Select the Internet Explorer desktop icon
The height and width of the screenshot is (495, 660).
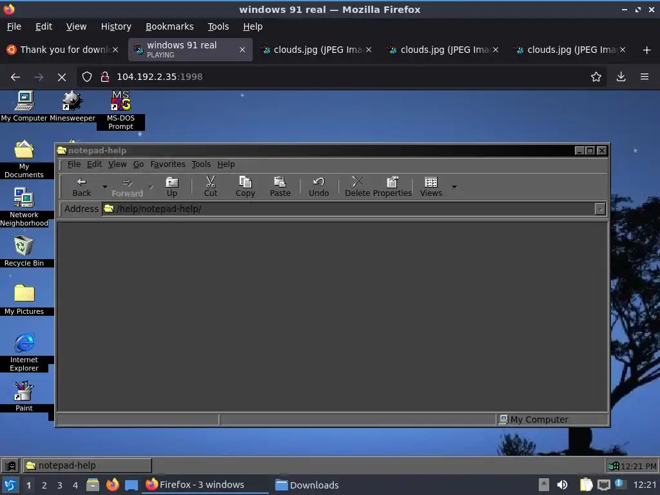(x=24, y=353)
